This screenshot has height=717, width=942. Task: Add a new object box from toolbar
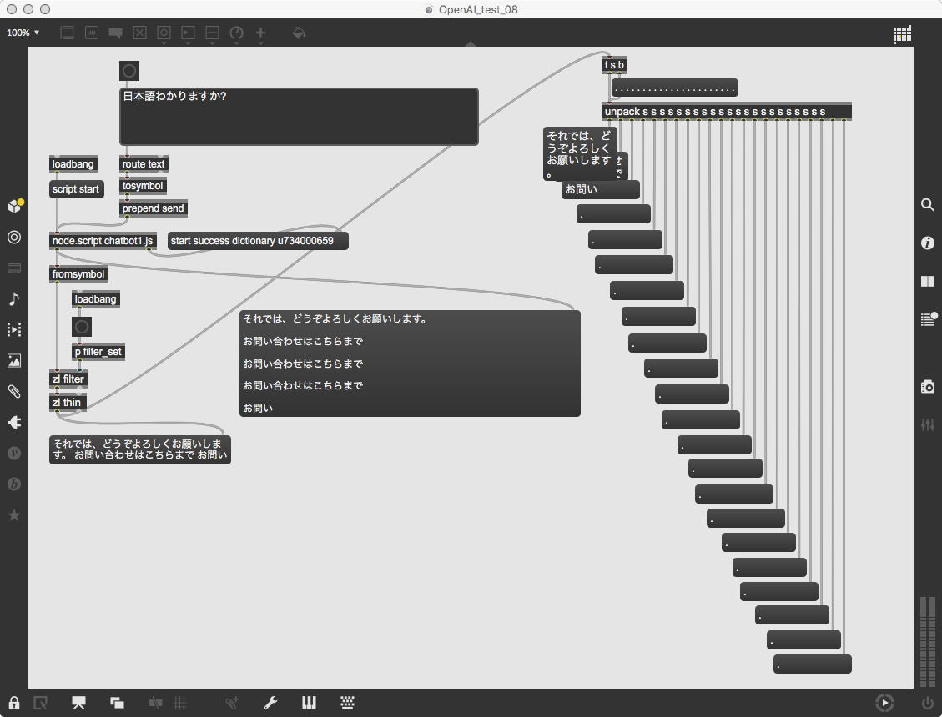[68, 33]
